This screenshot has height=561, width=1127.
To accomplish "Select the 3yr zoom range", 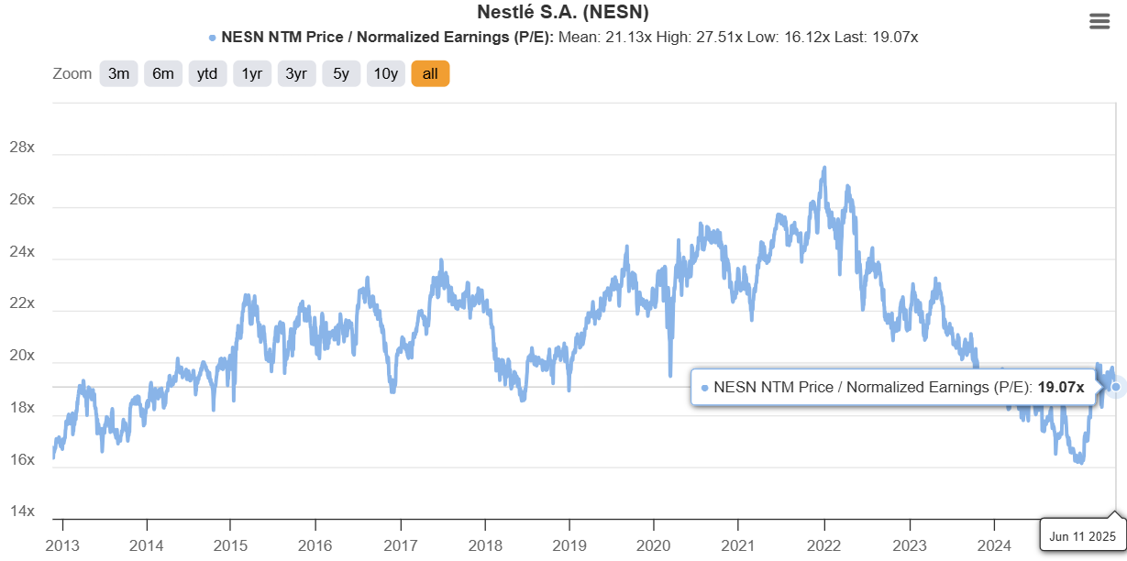I will (295, 73).
